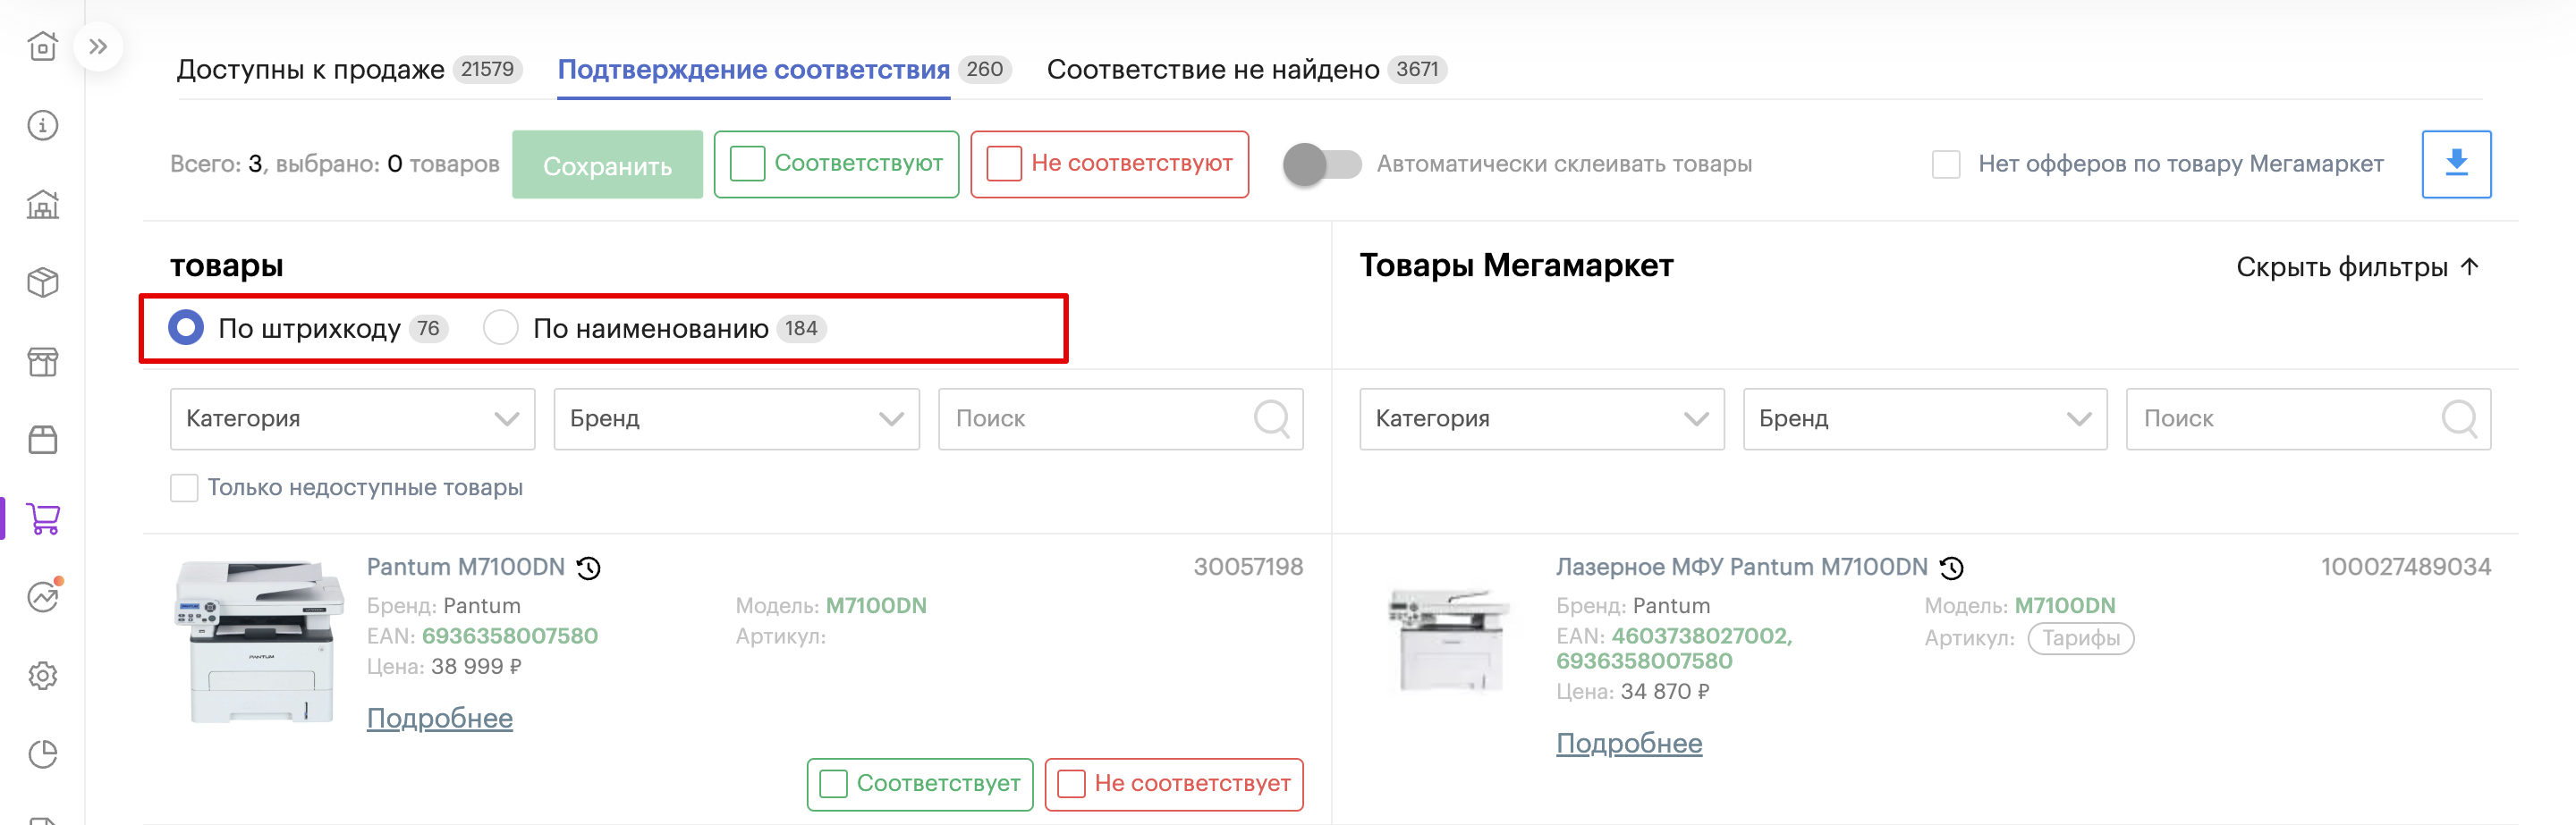Click history clock icon next to Лазерное МФУ Pantum

1951,568
